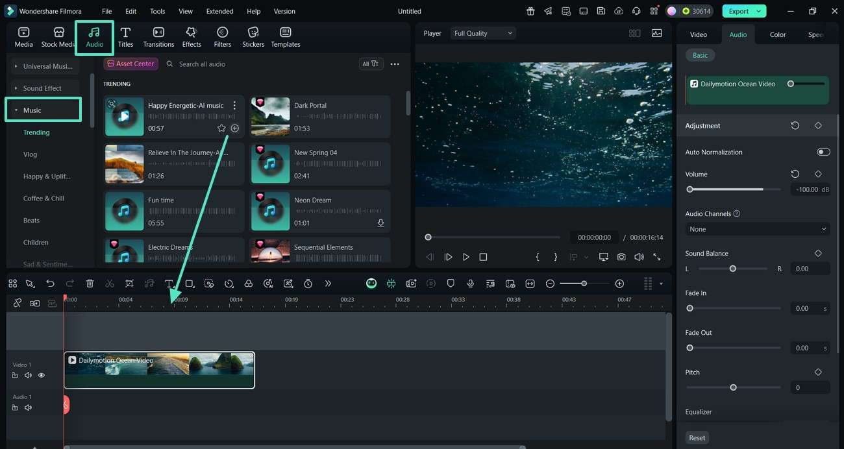
Task: Toggle the Volume keyframe diamond
Action: click(818, 174)
